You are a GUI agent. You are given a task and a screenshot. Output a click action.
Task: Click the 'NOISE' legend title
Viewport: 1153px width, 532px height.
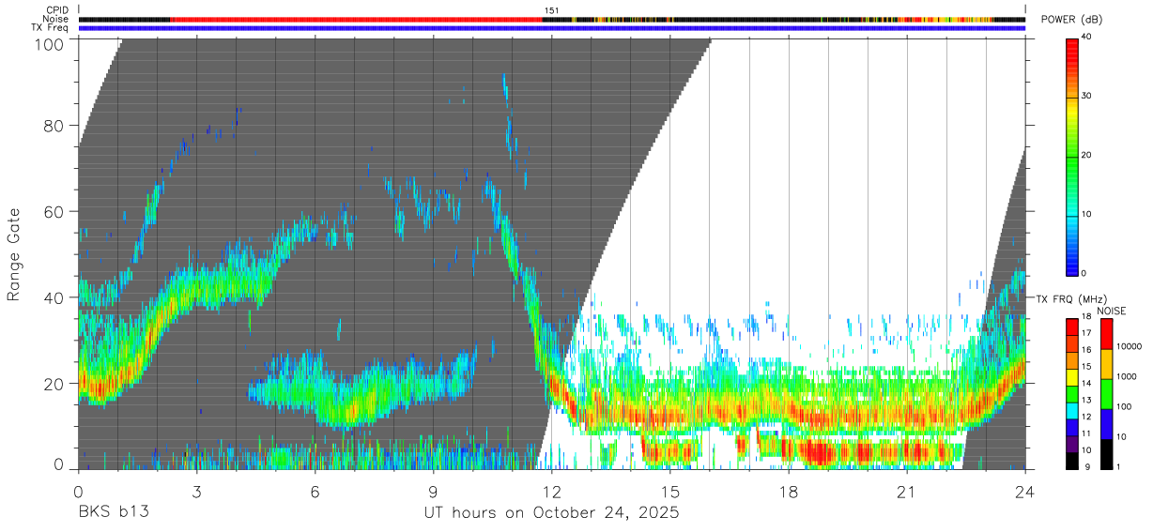tap(1111, 311)
